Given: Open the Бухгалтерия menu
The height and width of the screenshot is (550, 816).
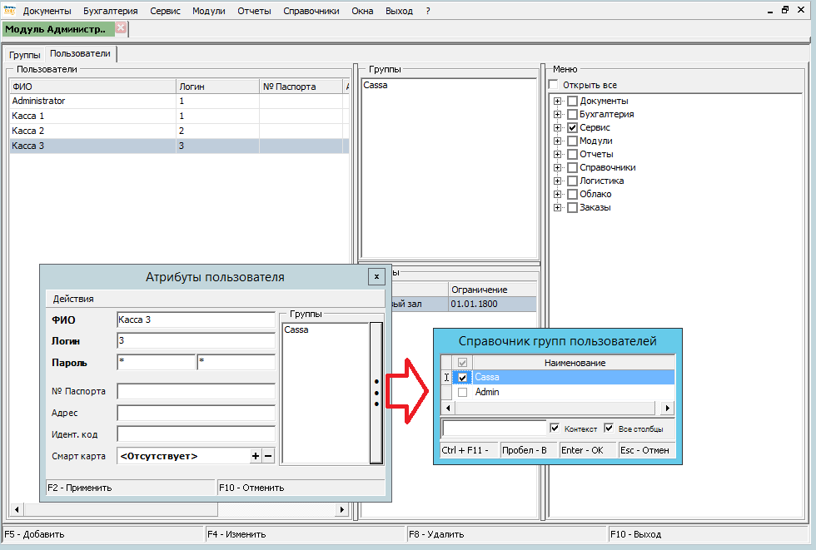Looking at the screenshot, I should click(x=111, y=11).
